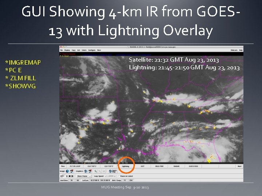Click the Image eraser icon
The image size is (262, 196).
72,171
